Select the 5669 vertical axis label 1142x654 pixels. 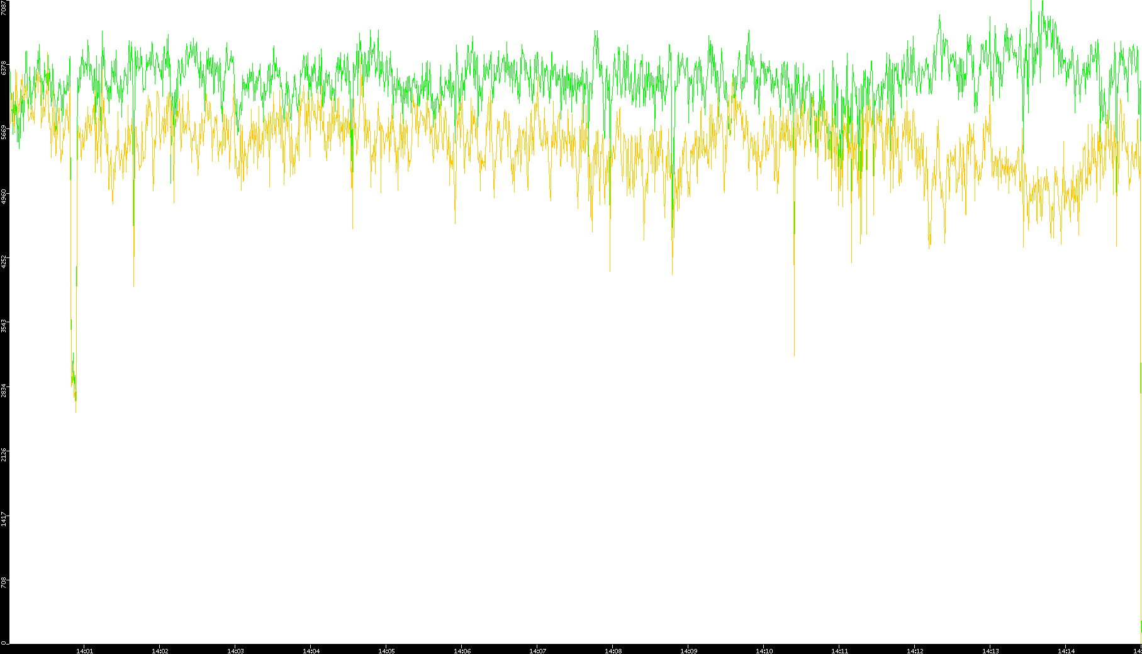point(4,132)
